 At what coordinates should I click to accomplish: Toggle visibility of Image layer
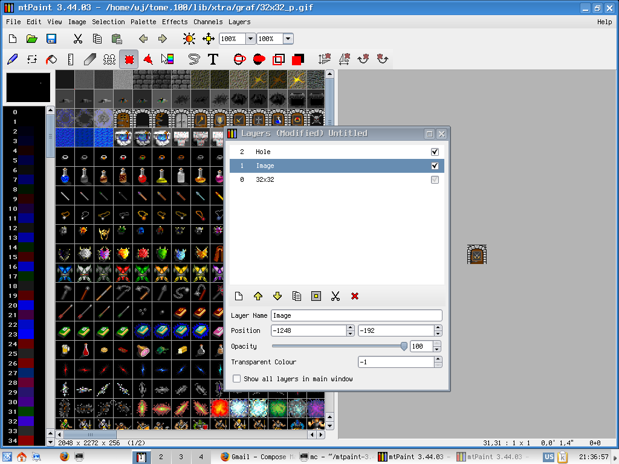point(435,166)
